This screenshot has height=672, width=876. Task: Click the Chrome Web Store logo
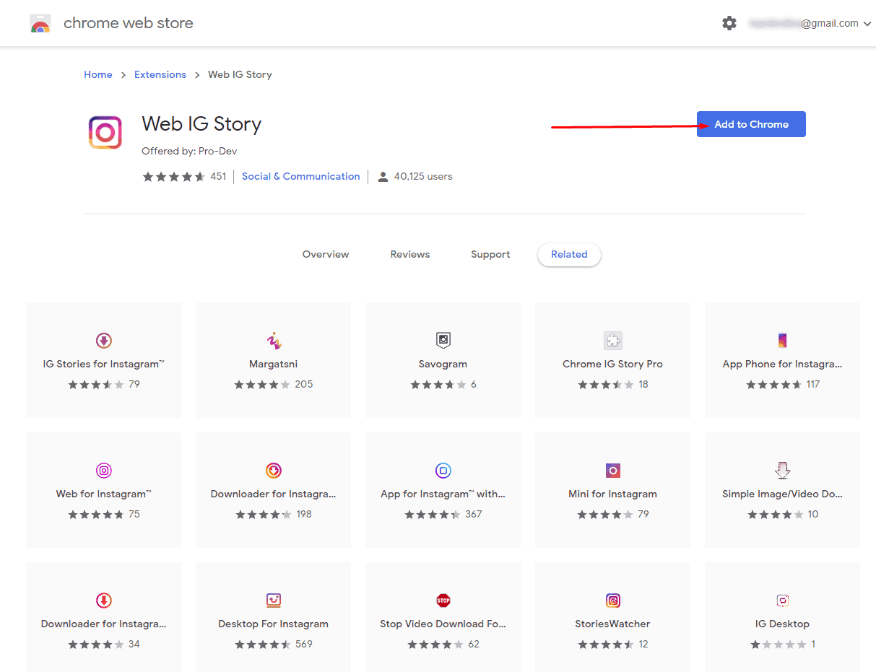(x=40, y=24)
